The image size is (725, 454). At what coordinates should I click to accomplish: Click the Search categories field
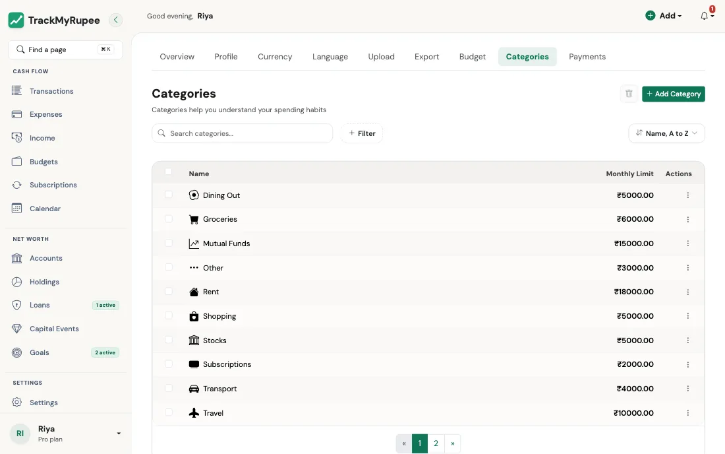tap(243, 133)
